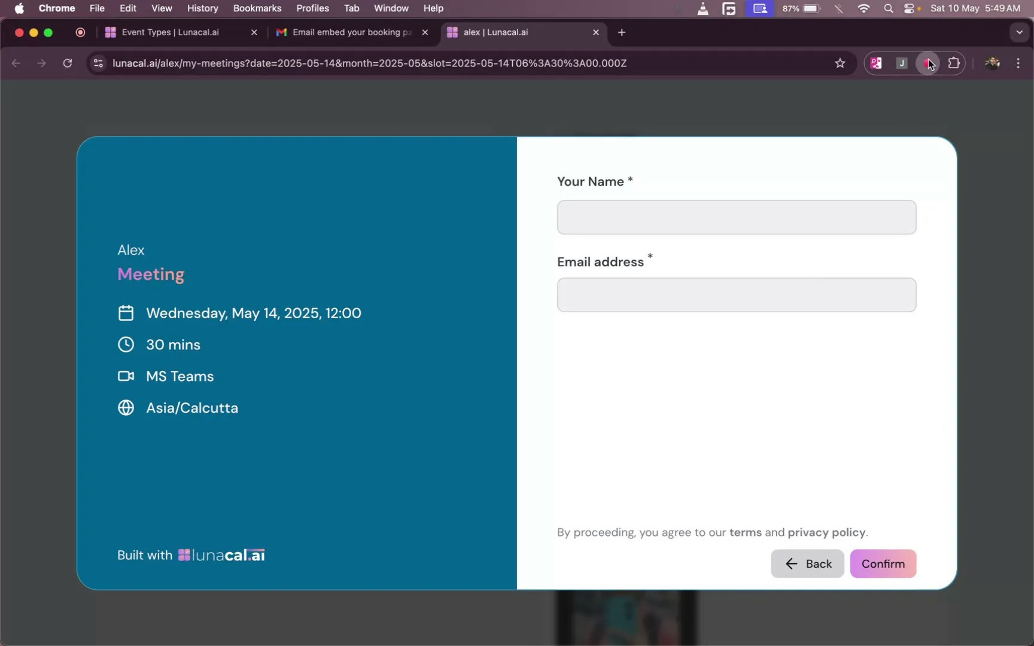
Task: Click the address bar URL
Action: pos(369,63)
